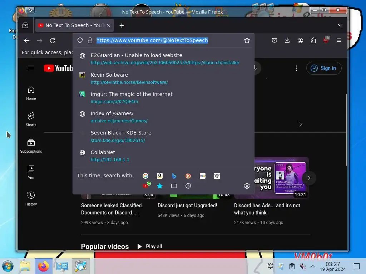
Task: Show next videos with carousel arrow
Action: [x=309, y=178]
